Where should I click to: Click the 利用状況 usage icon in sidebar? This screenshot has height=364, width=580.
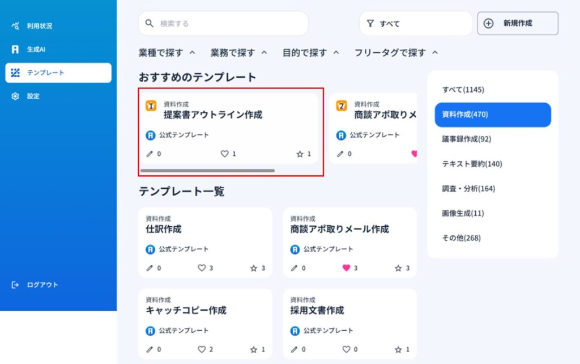click(15, 26)
